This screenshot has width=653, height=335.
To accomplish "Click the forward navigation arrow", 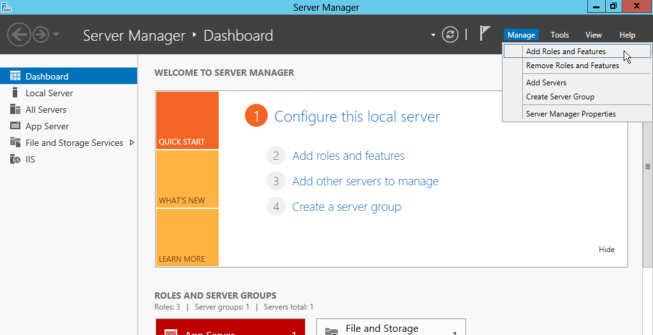I will 41,34.
